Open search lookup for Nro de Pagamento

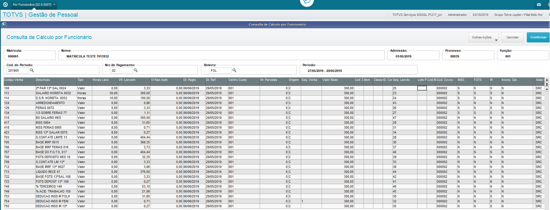(x=136, y=70)
